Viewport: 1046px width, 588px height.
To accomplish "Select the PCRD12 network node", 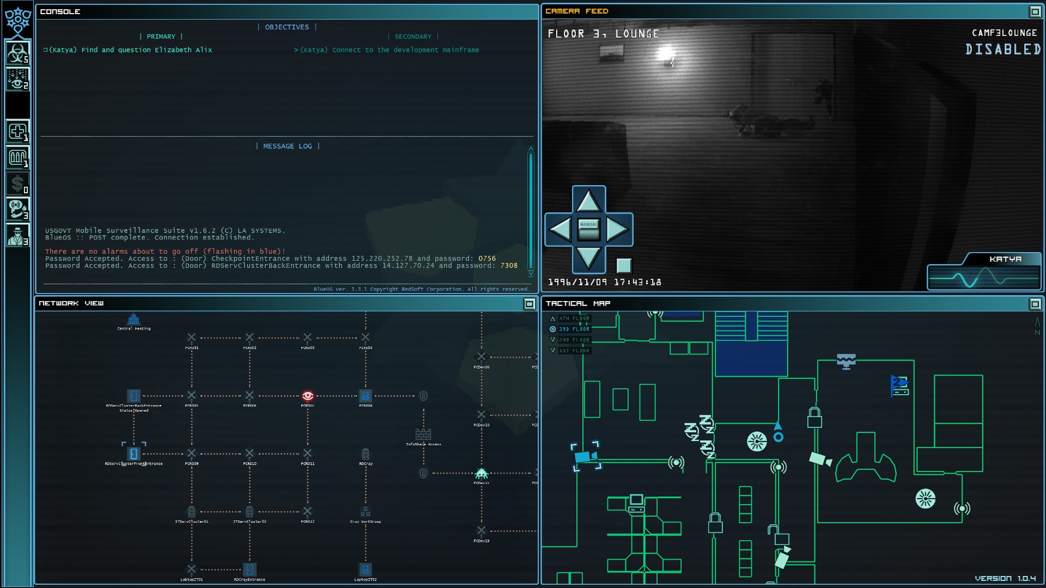I will click(308, 511).
